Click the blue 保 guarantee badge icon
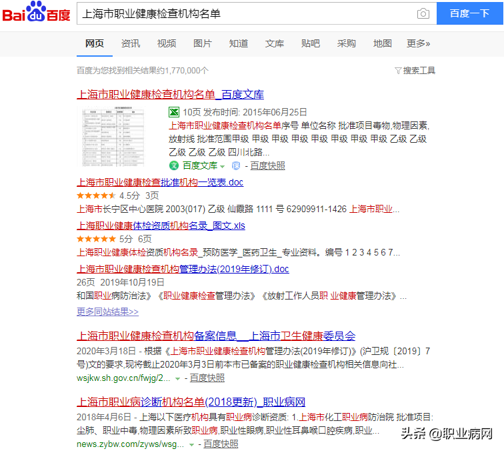This screenshot has height=451, width=504. [236, 165]
